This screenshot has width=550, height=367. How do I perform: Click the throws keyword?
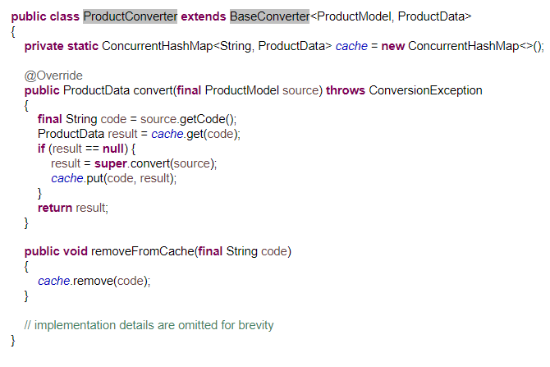pyautogui.click(x=346, y=90)
